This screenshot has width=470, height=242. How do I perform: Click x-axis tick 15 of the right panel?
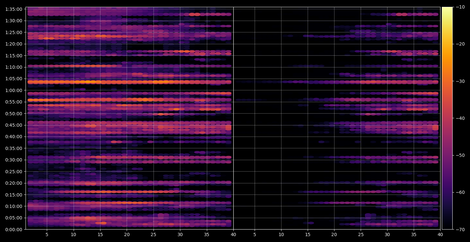pyautogui.click(x=308, y=234)
